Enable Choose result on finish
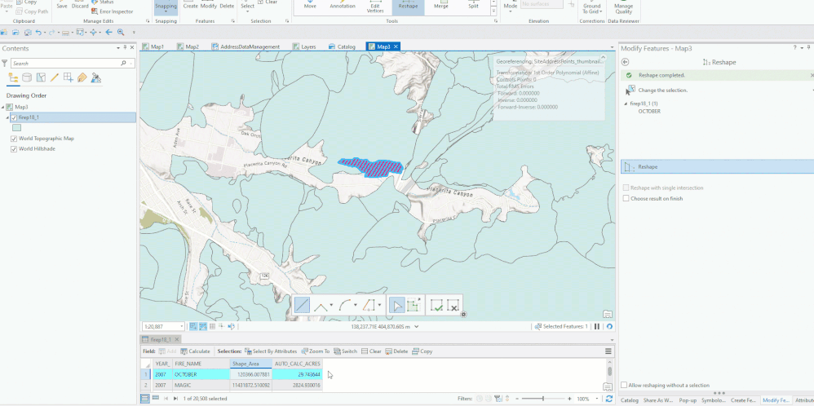The width and height of the screenshot is (814, 406). pos(626,198)
